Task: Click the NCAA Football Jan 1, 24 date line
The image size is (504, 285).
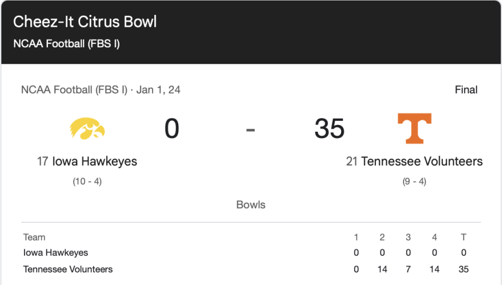Action: (101, 89)
